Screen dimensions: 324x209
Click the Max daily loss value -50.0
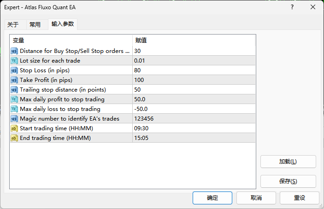141,109
